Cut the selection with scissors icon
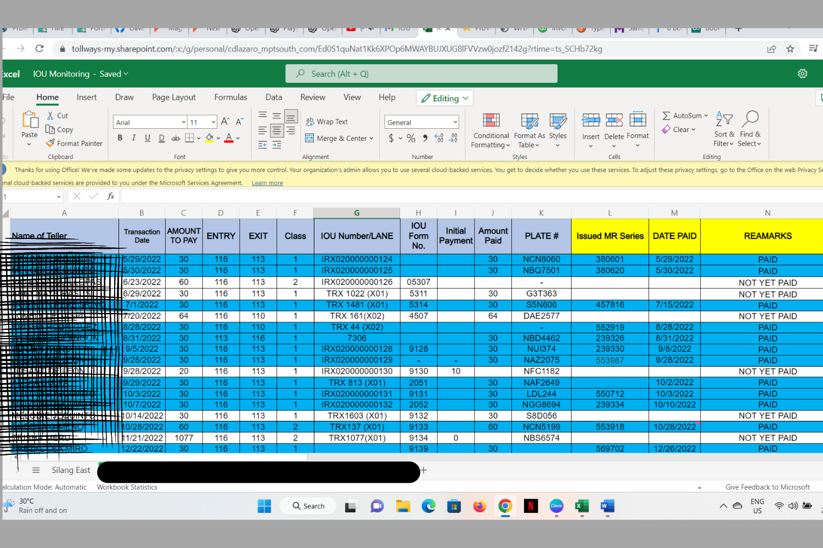Screen dimensions: 823x548 point(50,116)
